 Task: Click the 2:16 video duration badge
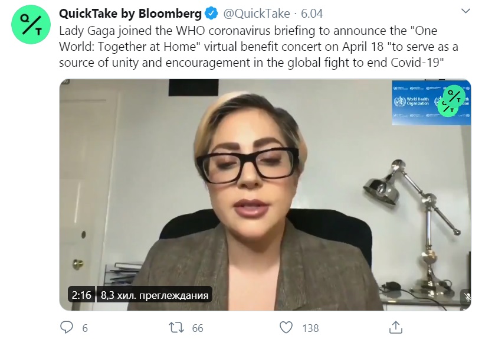[x=81, y=295]
